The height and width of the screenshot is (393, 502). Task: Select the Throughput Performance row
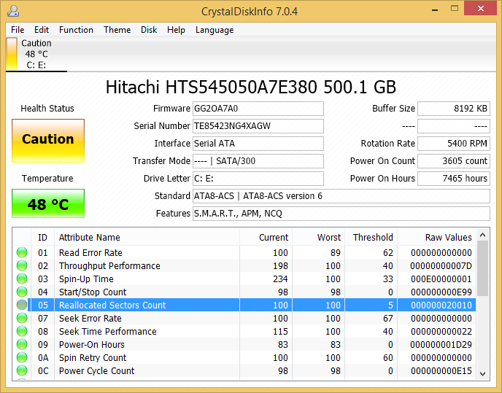click(244, 265)
